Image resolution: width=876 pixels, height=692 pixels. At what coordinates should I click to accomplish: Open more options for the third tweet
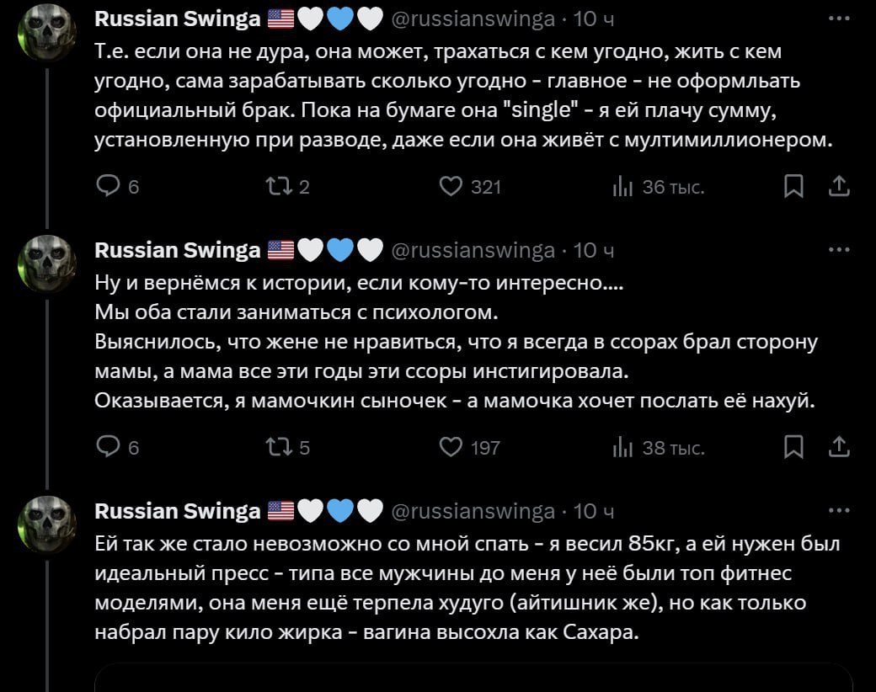[x=839, y=511]
